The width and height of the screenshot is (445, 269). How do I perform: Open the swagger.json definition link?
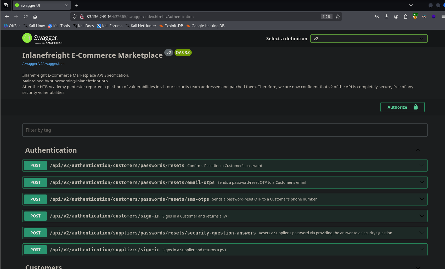[x=43, y=64]
